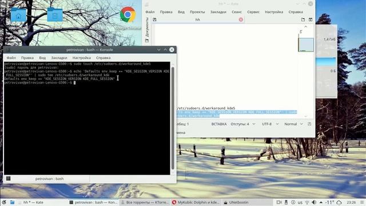Open Файл menu in Konsole
The image size is (366, 206).
tap(11, 58)
